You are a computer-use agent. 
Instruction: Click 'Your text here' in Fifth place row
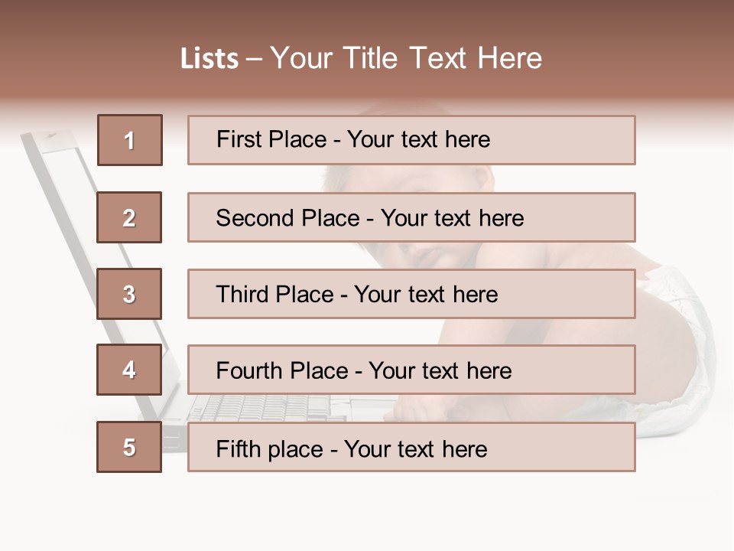pos(415,448)
